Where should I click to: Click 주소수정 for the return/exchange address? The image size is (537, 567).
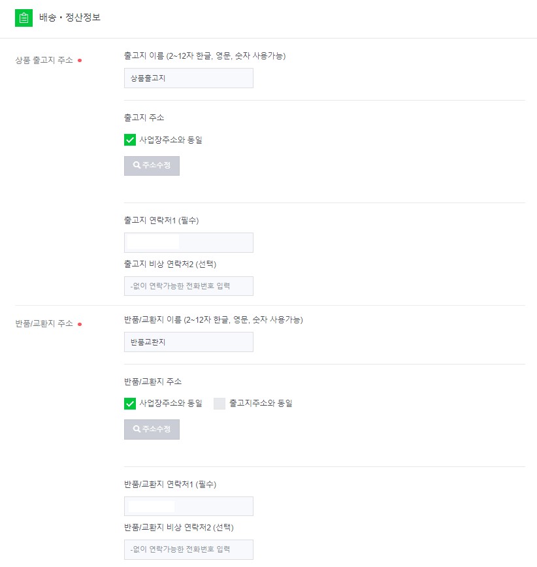pos(152,429)
